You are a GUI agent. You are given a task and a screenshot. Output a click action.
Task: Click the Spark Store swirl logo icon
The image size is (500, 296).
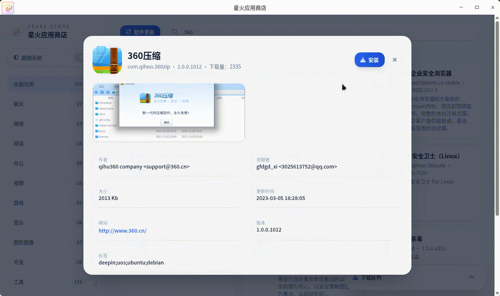coord(15,32)
